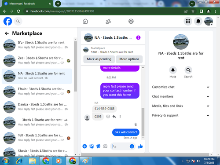The image size is (220, 165).
Task: Click the volume speaker tray icon
Action: point(198,161)
